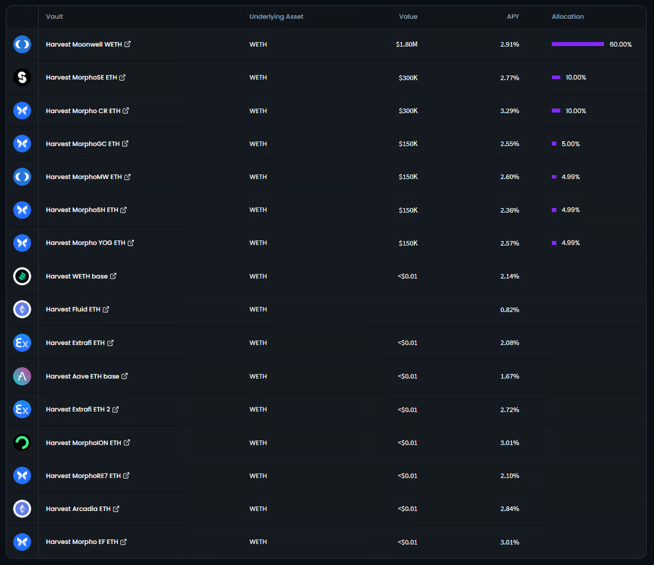Open the Harvest MorphoSH ETH vault link
This screenshot has height=565, width=654.
[x=82, y=210]
